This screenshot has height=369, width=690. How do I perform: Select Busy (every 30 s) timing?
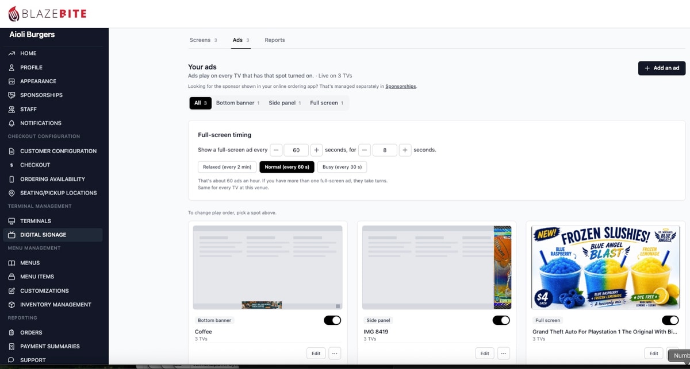click(x=342, y=167)
